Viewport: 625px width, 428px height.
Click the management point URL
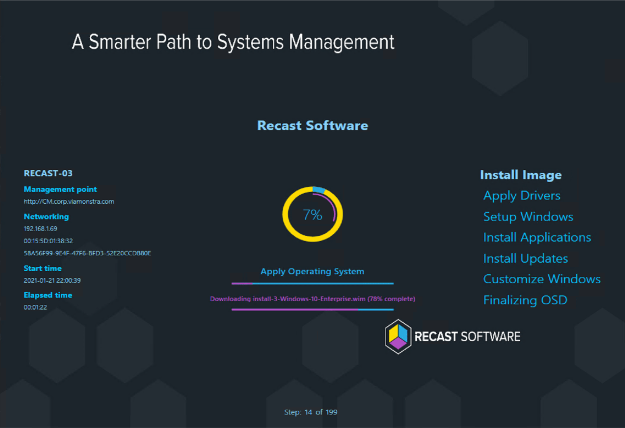coord(69,202)
